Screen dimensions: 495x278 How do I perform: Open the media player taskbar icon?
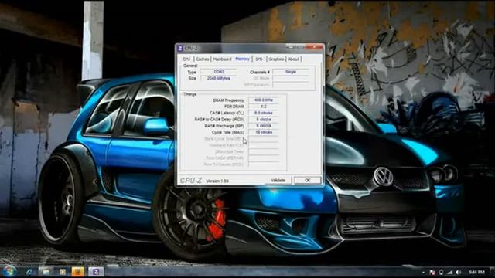[x=63, y=272]
